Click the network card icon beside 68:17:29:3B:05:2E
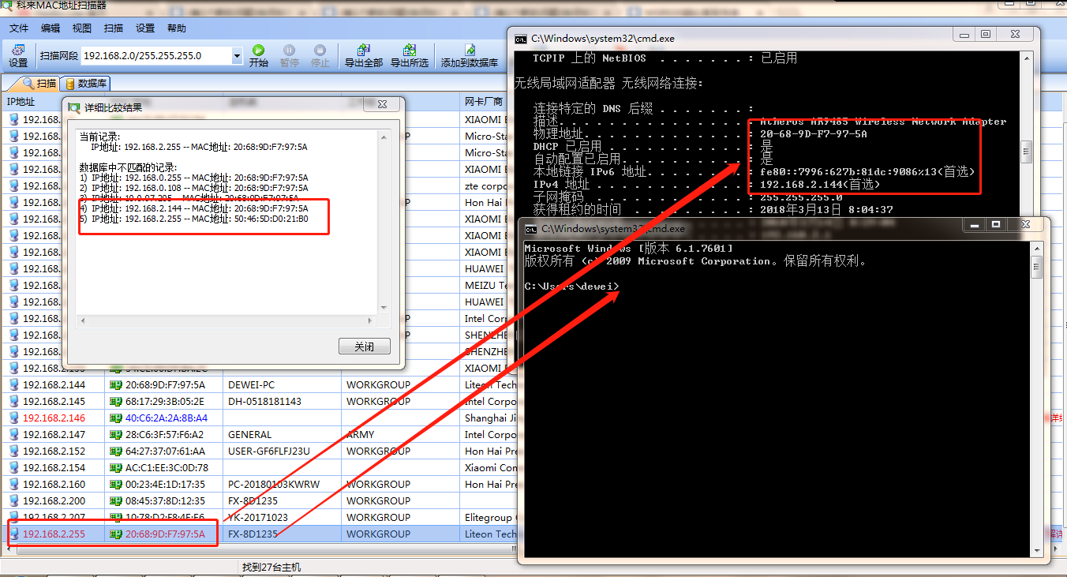1067x577 pixels. pyautogui.click(x=116, y=402)
